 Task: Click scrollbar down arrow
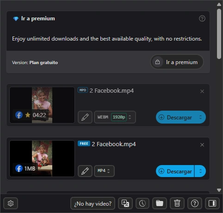point(219,190)
